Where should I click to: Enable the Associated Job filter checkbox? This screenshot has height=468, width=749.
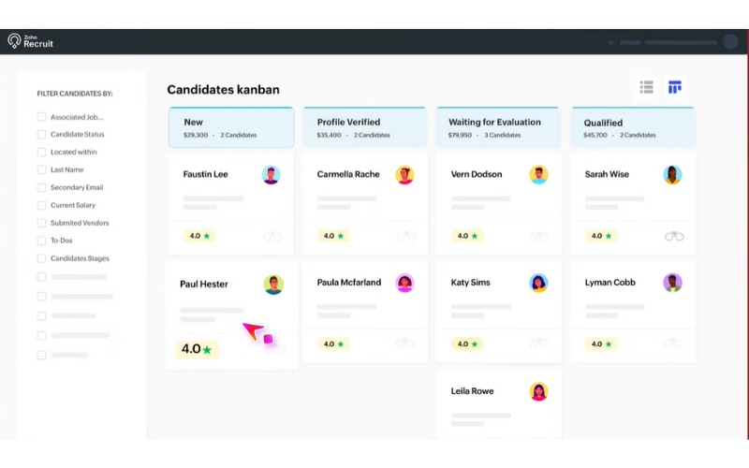(41, 117)
